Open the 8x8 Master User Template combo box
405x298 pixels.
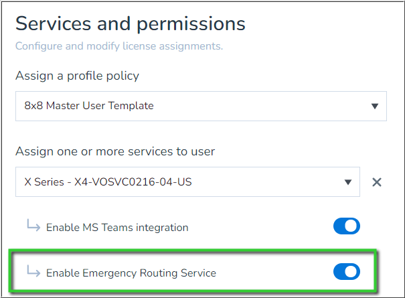[x=201, y=106]
